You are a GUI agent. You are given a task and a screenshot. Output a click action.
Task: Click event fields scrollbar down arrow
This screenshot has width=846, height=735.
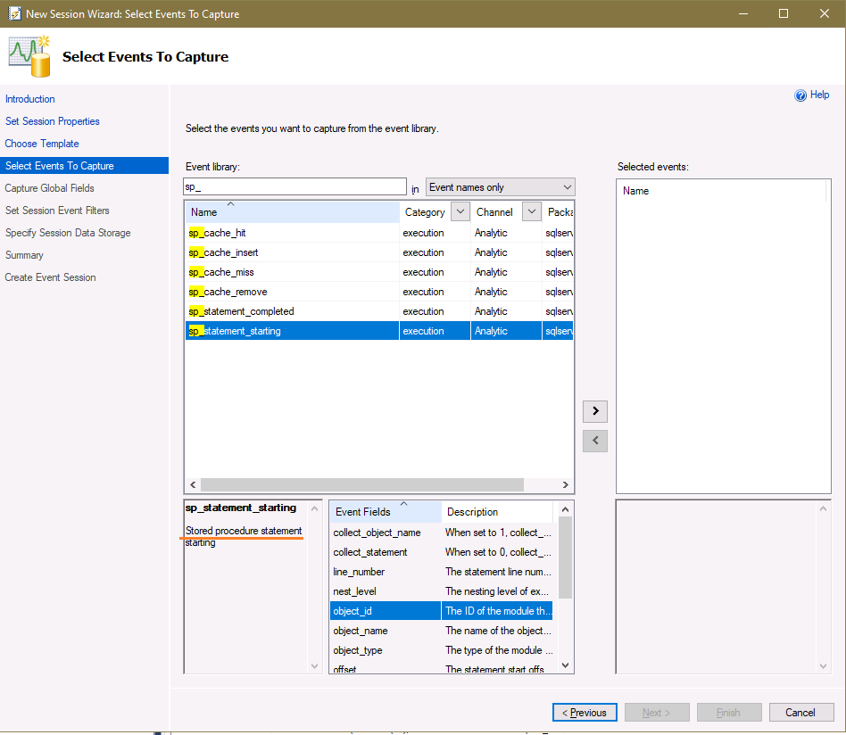click(x=565, y=665)
